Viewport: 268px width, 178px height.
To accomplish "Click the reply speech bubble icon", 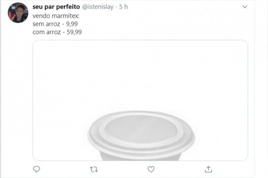I will [x=37, y=169].
